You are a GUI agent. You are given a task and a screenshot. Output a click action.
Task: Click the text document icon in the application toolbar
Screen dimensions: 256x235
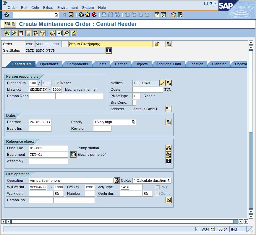(x=60, y=33)
